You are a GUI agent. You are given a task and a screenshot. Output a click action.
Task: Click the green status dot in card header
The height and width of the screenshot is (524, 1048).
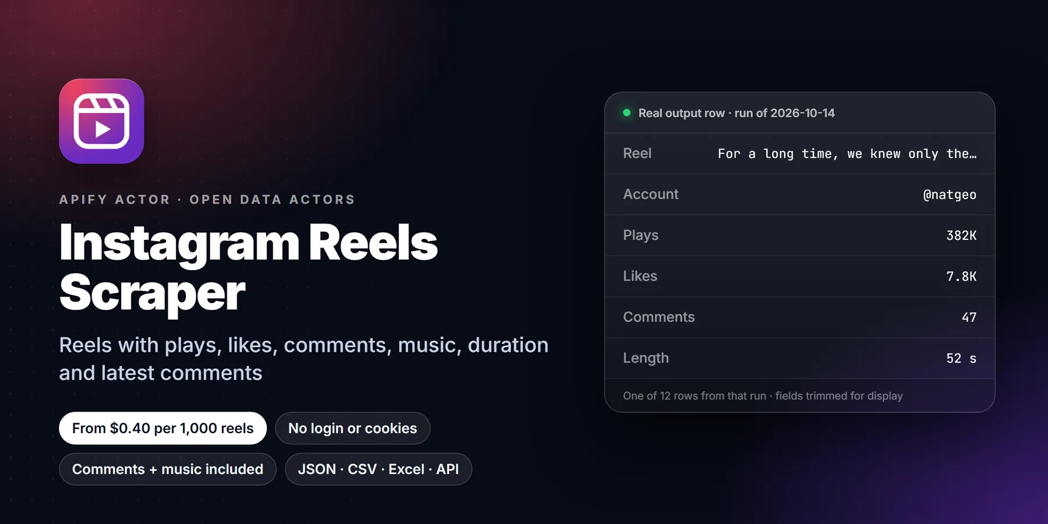coord(626,113)
